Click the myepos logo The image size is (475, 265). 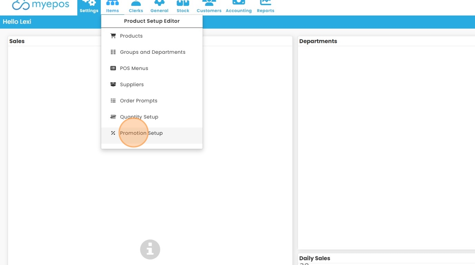(40, 5)
